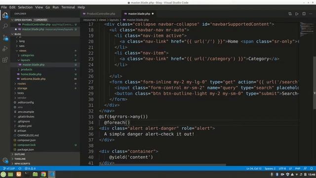Click Spaces: 2 indentation setting
This screenshot has height=178, width=316.
[270, 168]
